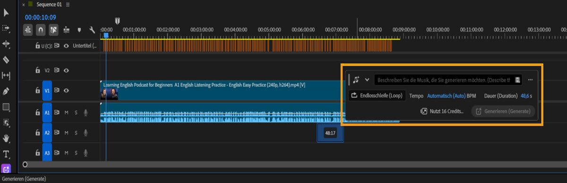Viewport: 567px width, 183px height.
Task: Expand the generation type chevron dropdown
Action: (x=367, y=80)
